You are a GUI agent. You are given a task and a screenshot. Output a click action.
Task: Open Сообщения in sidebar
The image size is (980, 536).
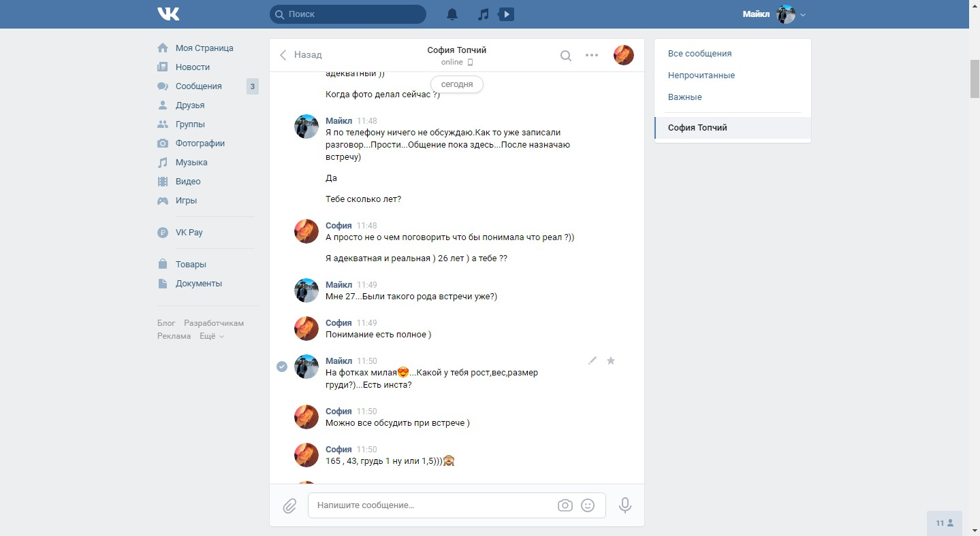click(x=199, y=86)
